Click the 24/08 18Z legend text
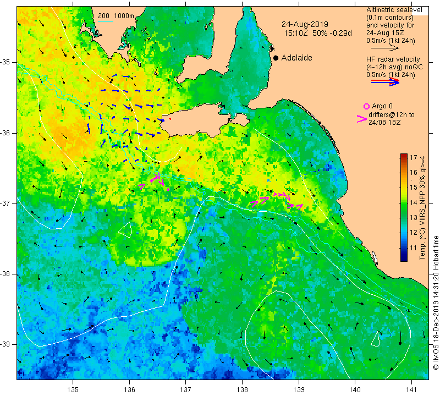Image resolution: width=440 pixels, height=396 pixels. (384, 123)
